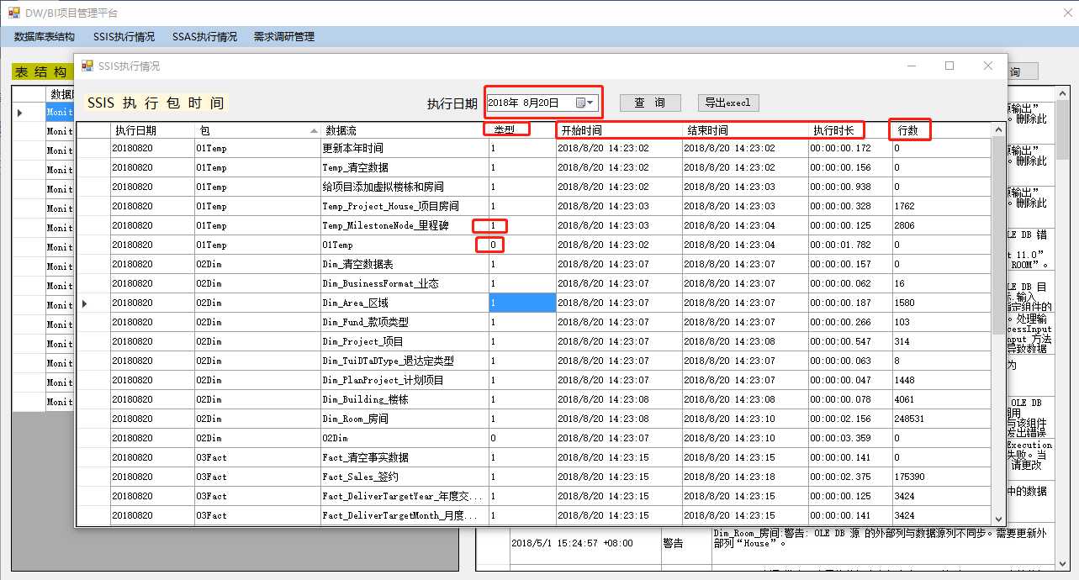Click the 类型 value 0 in 01Temp package row

[x=522, y=245]
